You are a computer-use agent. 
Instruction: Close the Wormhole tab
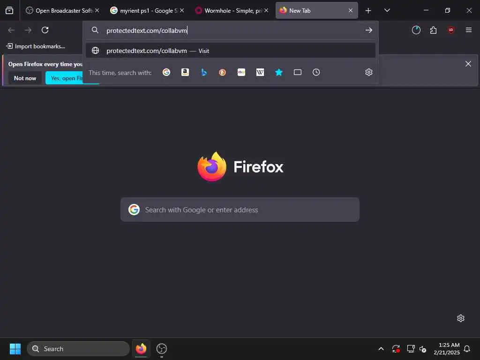266,10
